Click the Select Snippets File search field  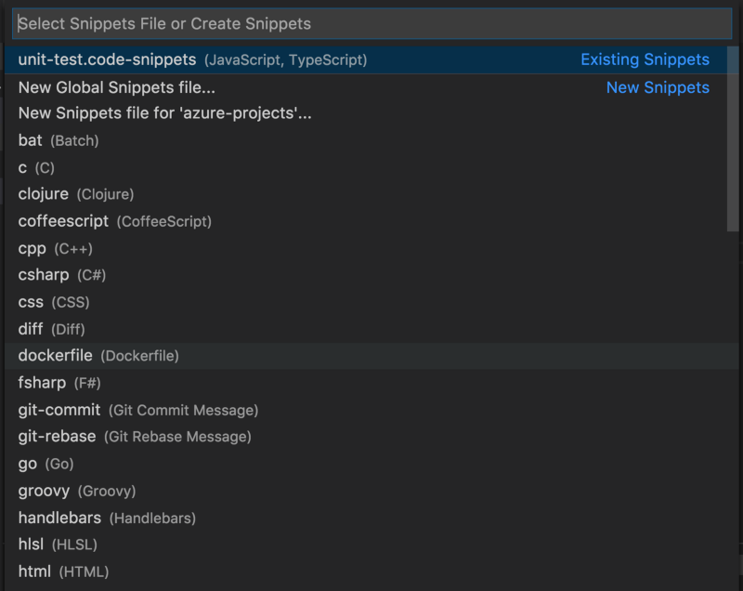(x=371, y=24)
